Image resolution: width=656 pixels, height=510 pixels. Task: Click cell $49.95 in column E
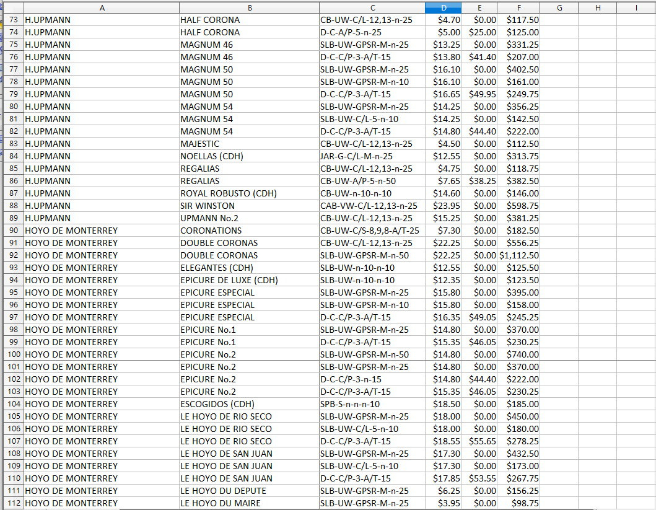tap(479, 94)
